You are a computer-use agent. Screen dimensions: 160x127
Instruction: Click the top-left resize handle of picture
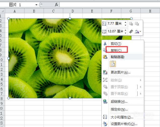click(9, 19)
